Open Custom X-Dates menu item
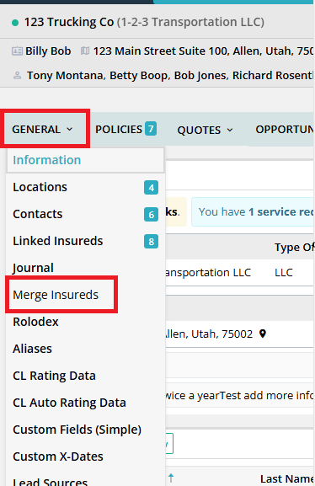 point(58,457)
